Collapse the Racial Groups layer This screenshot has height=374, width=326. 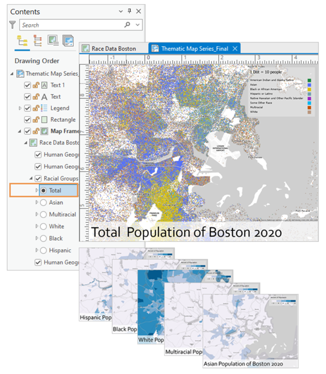coord(31,178)
